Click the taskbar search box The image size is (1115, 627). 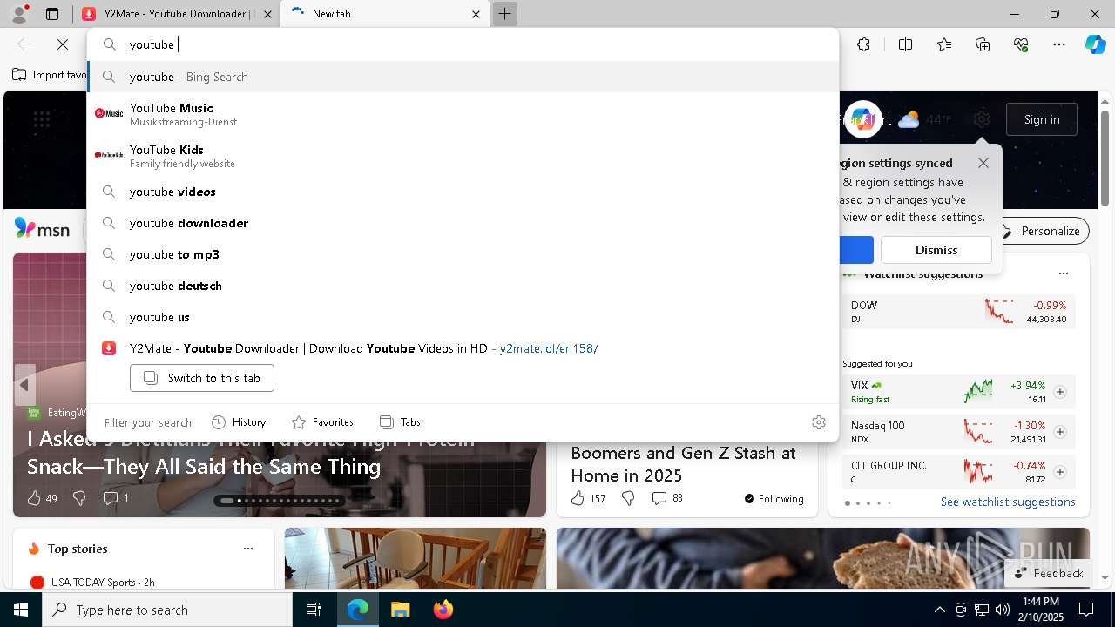coord(167,610)
